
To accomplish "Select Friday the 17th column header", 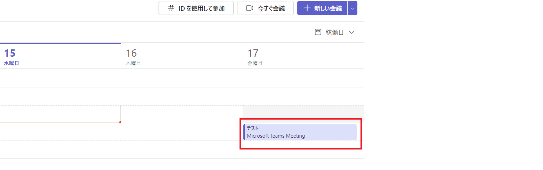I will [303, 56].
